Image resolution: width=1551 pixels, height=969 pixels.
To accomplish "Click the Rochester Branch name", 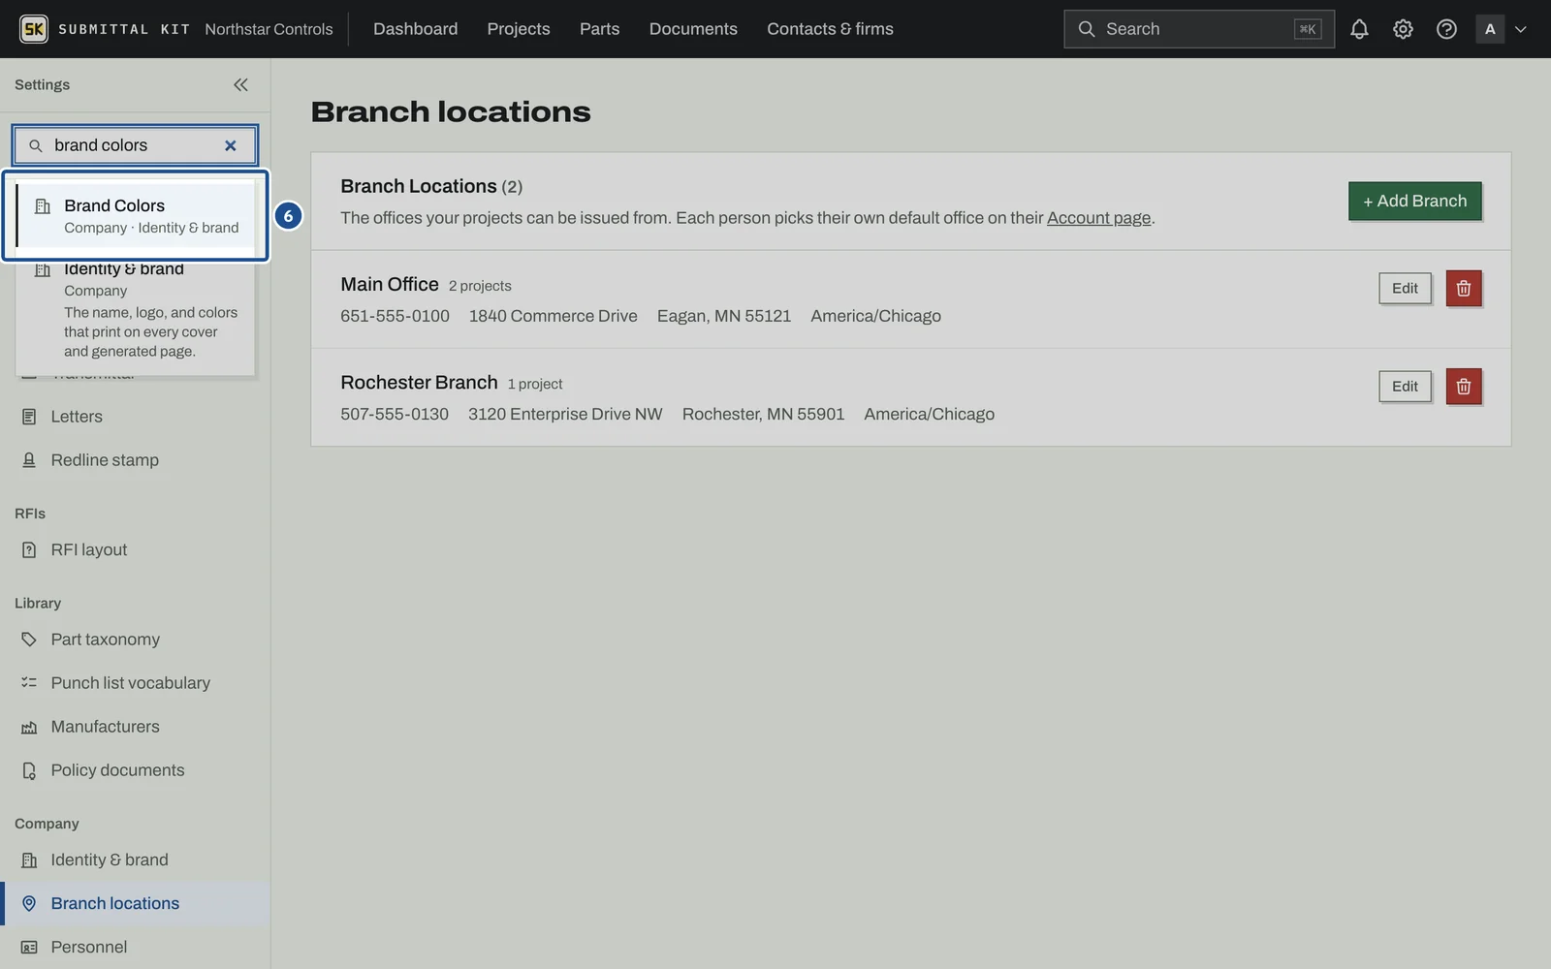I will [419, 383].
